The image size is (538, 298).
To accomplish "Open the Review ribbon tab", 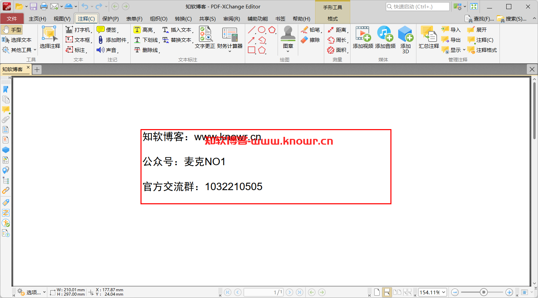I will (x=232, y=19).
